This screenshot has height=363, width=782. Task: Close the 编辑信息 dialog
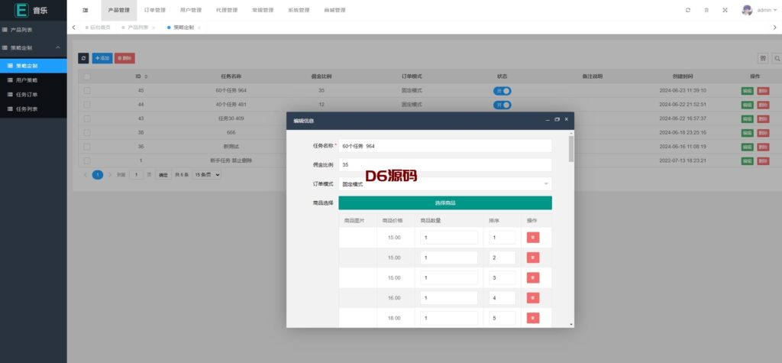click(567, 120)
